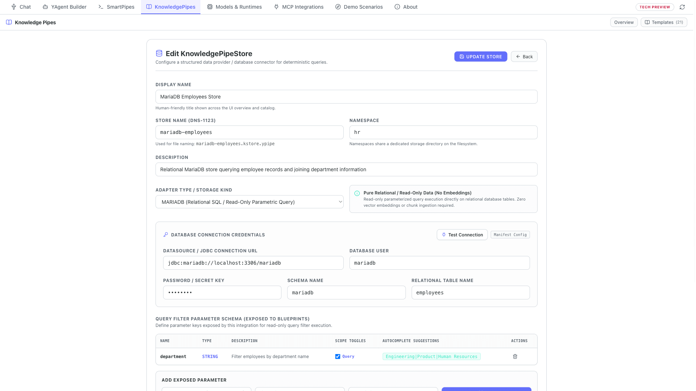Click the Store Name input field

[x=249, y=132]
